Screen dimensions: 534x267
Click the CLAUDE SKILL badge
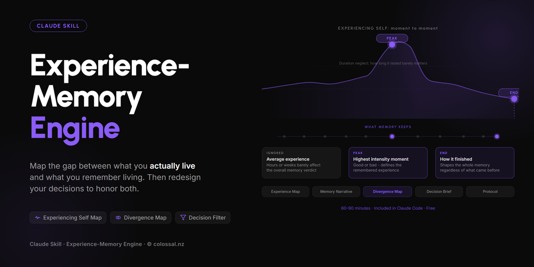[58, 26]
